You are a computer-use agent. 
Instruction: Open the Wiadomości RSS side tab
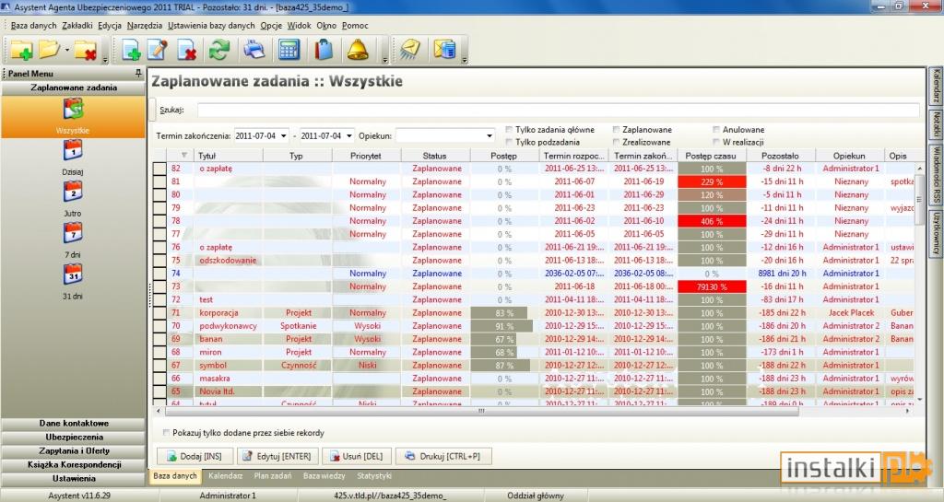tap(937, 174)
